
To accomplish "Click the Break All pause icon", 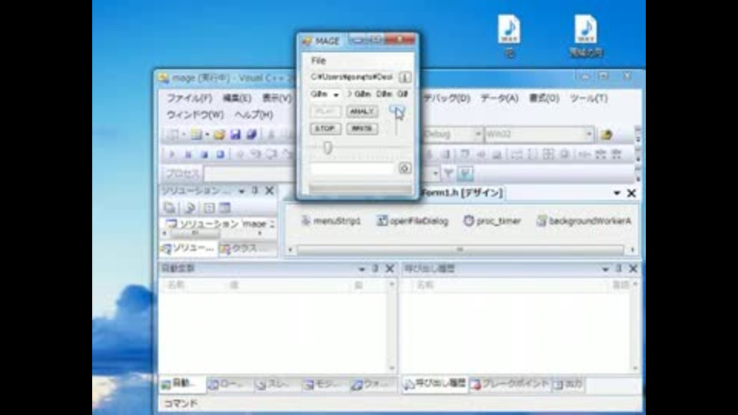I will (188, 154).
